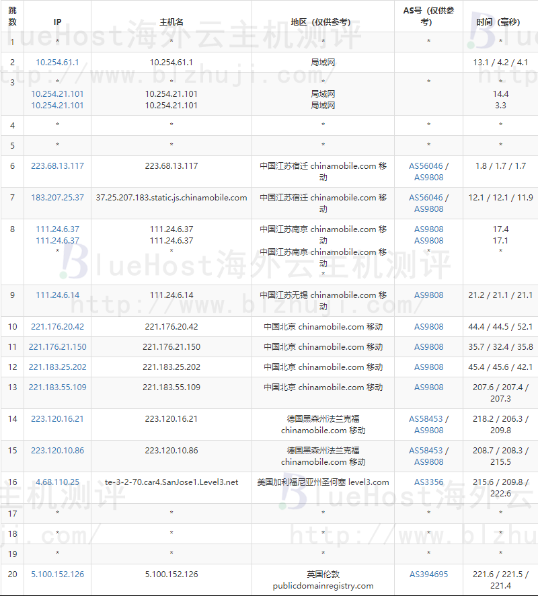
Task: Select the region 英国伦敦 publicdomainregistry.com
Action: (323, 580)
